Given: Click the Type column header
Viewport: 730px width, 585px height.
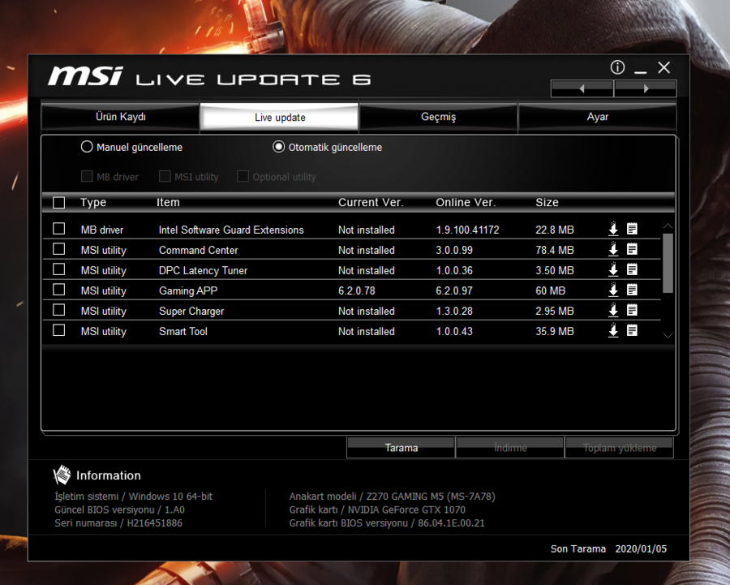Looking at the screenshot, I should 93,203.
